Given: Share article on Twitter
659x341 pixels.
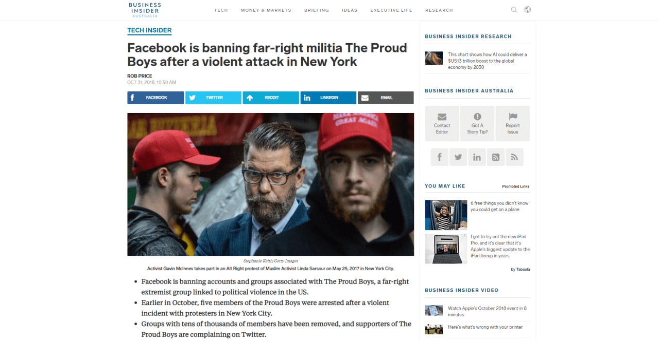Looking at the screenshot, I should click(213, 98).
